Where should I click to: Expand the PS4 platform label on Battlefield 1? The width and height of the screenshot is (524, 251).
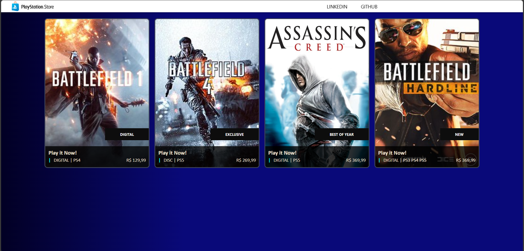(x=77, y=160)
